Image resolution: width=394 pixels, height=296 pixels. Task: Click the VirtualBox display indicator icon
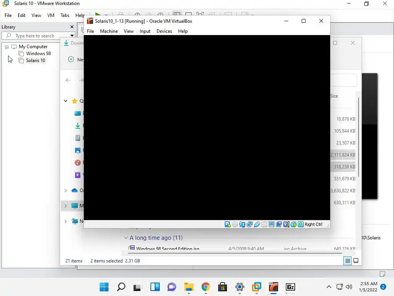point(271,224)
